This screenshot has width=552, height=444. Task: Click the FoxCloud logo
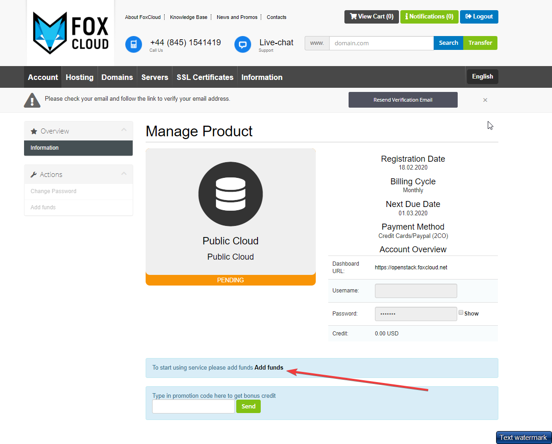pyautogui.click(x=71, y=32)
